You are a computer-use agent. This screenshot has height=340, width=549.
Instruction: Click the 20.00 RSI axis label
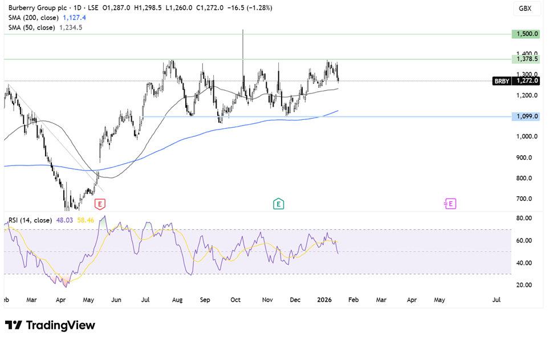[524, 285]
